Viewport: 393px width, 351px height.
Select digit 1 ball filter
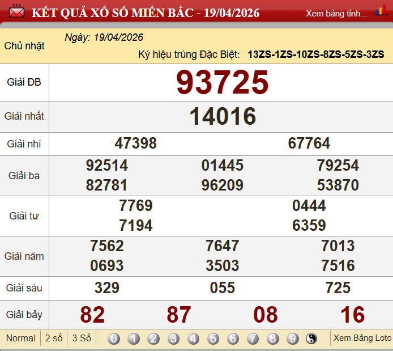[134, 339]
